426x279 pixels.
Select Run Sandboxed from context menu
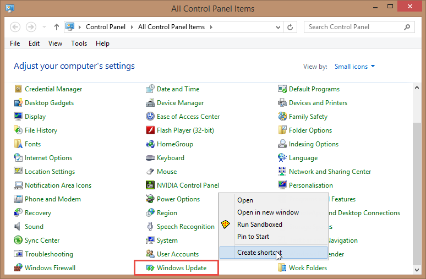coord(274,225)
